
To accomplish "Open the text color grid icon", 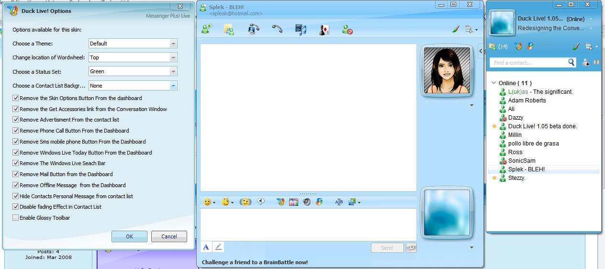I will click(294, 202).
